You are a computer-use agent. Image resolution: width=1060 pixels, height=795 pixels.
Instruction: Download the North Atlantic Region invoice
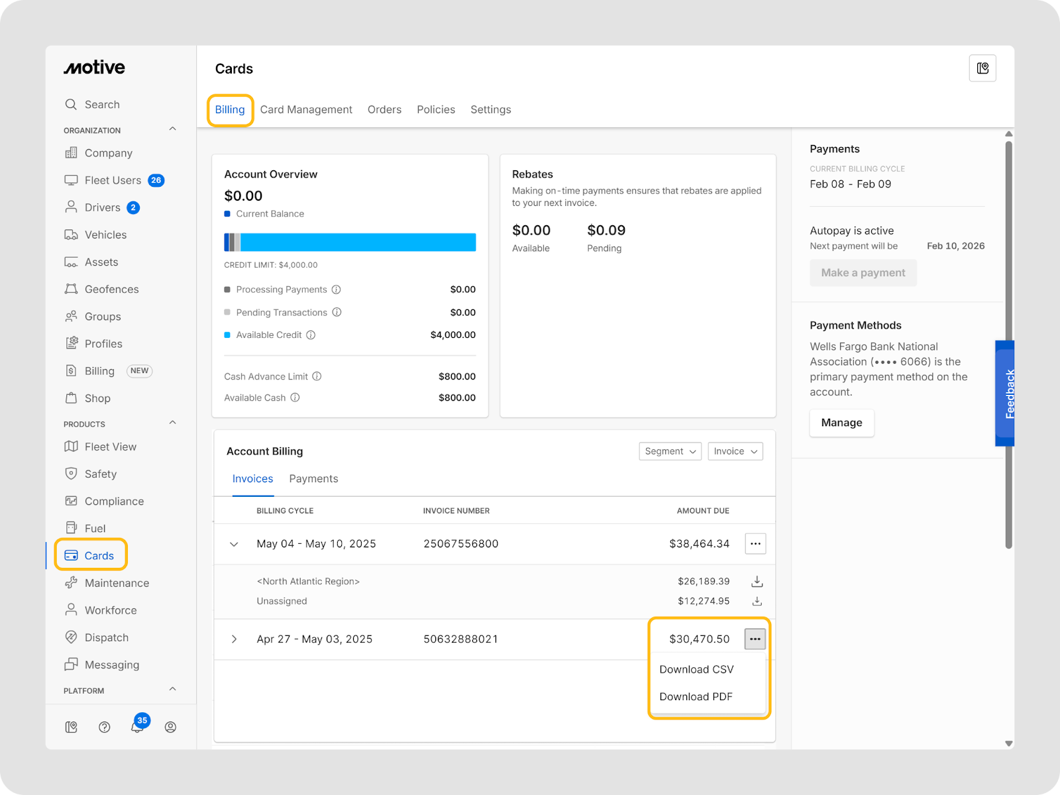(757, 582)
